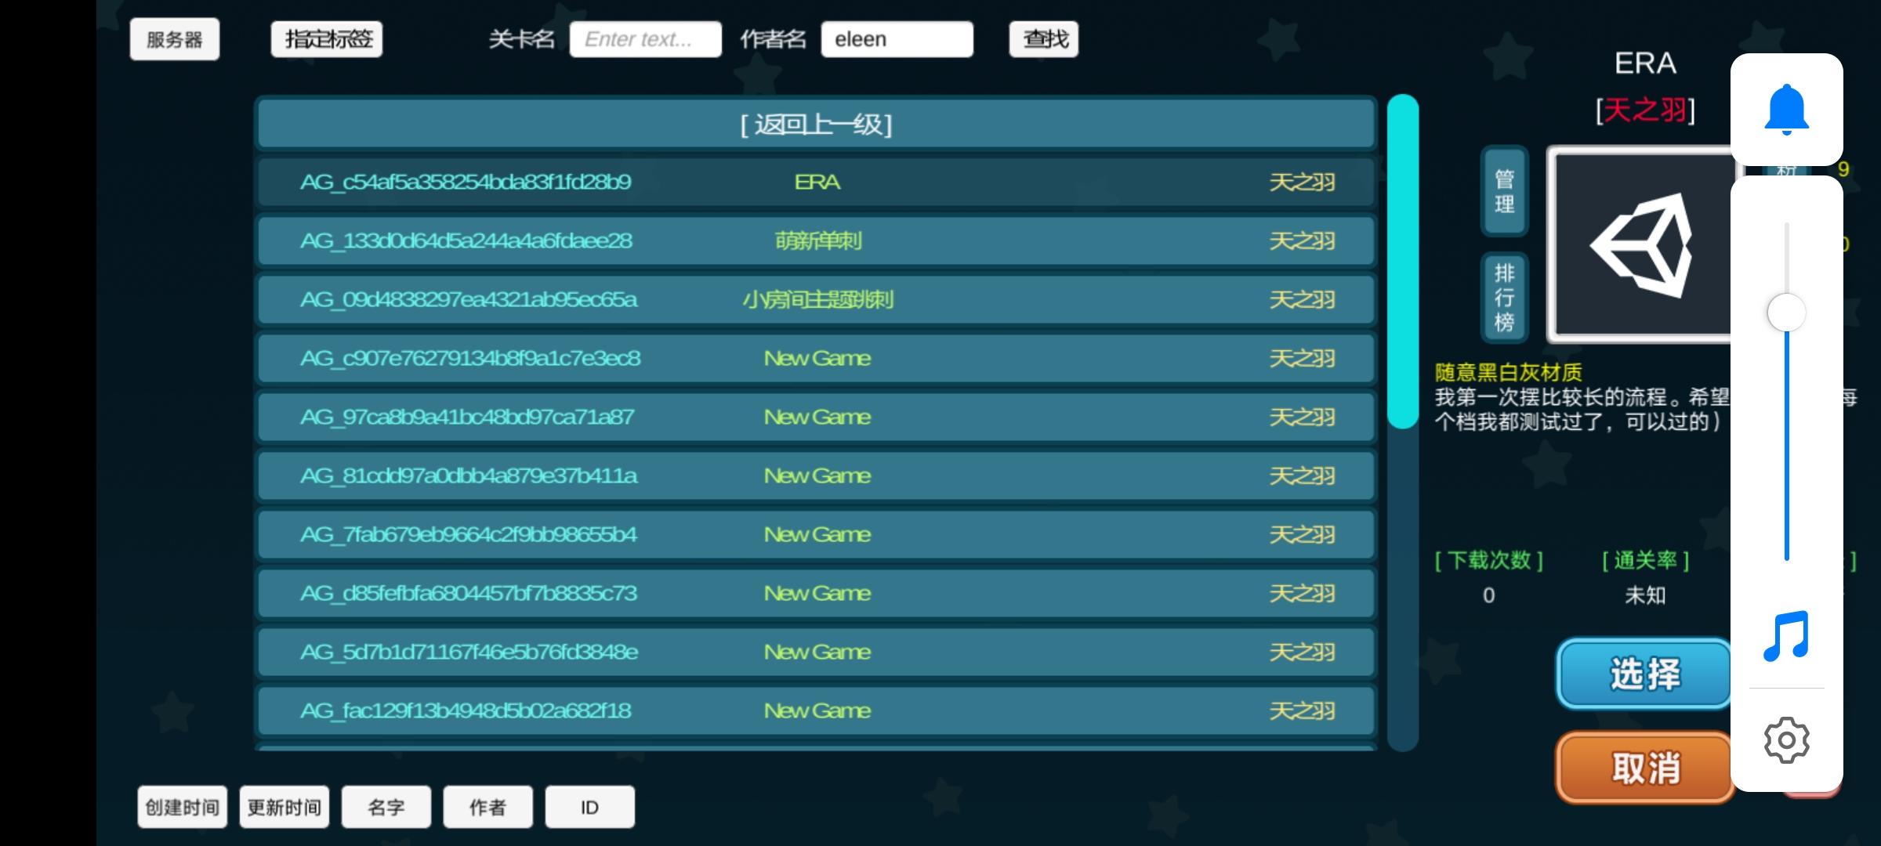The height and width of the screenshot is (846, 1881).
Task: Select the 小房间主题跳刺 level row
Action: coord(816,300)
